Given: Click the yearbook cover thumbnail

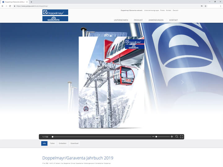Looking at the screenshot, I should (x=111, y=82).
